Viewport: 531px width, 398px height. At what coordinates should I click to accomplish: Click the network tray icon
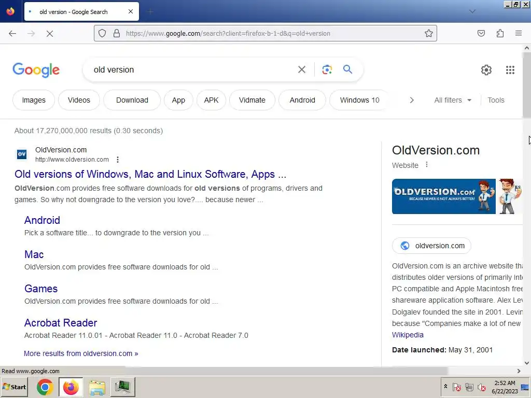point(469,387)
